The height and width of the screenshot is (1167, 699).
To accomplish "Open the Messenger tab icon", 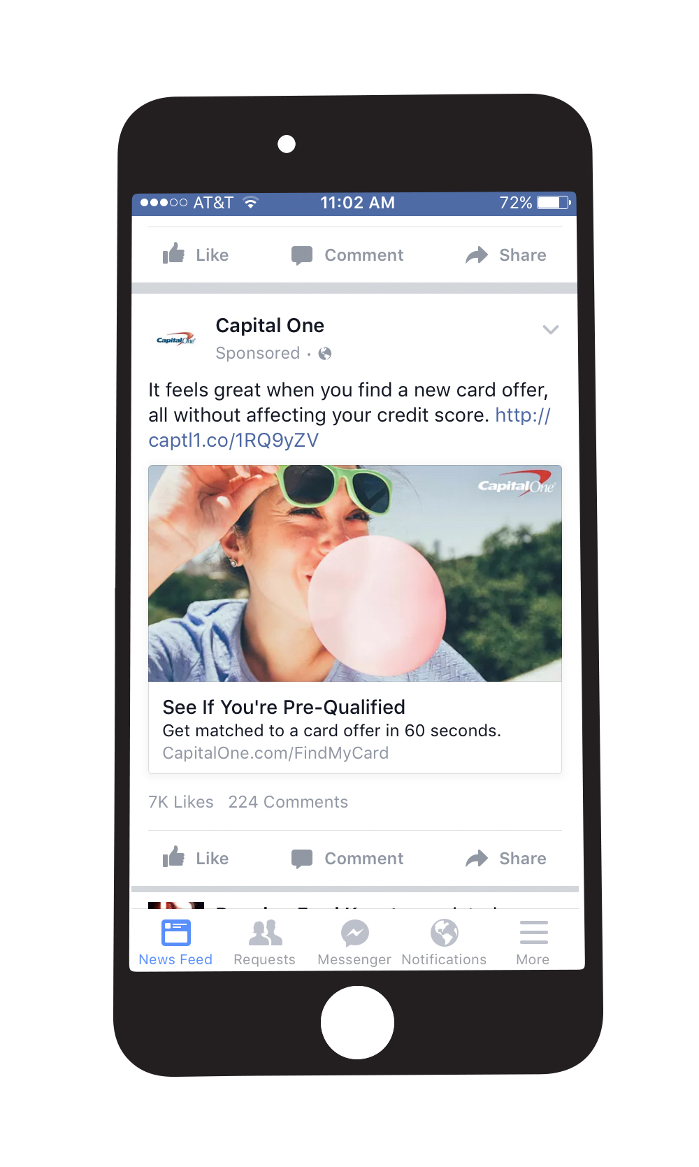I will (x=354, y=933).
